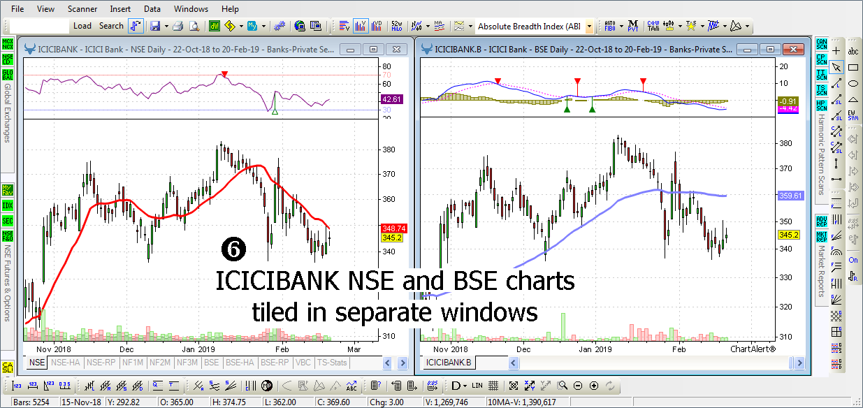Toggle the highlighted chart mode button beside Search
The height and width of the screenshot is (408, 863).
pos(136,26)
